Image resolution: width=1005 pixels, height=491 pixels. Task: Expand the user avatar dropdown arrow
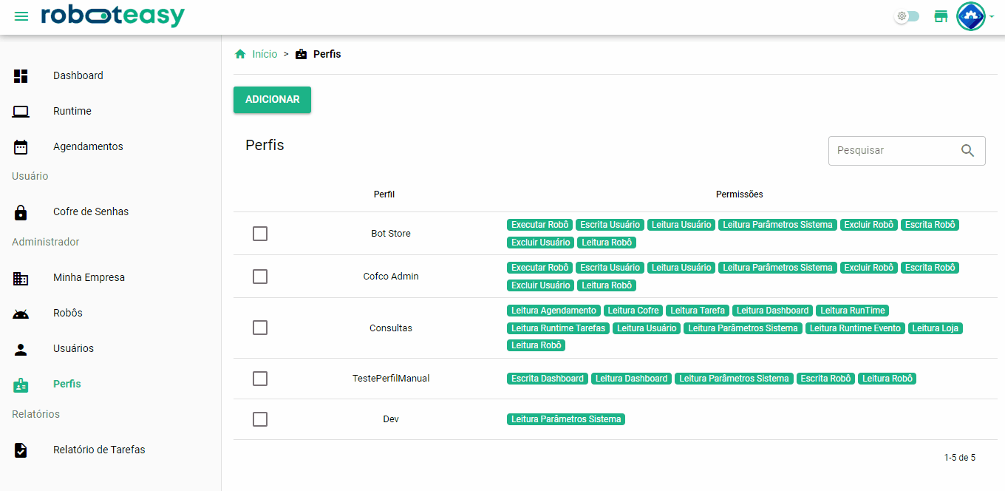coord(992,17)
